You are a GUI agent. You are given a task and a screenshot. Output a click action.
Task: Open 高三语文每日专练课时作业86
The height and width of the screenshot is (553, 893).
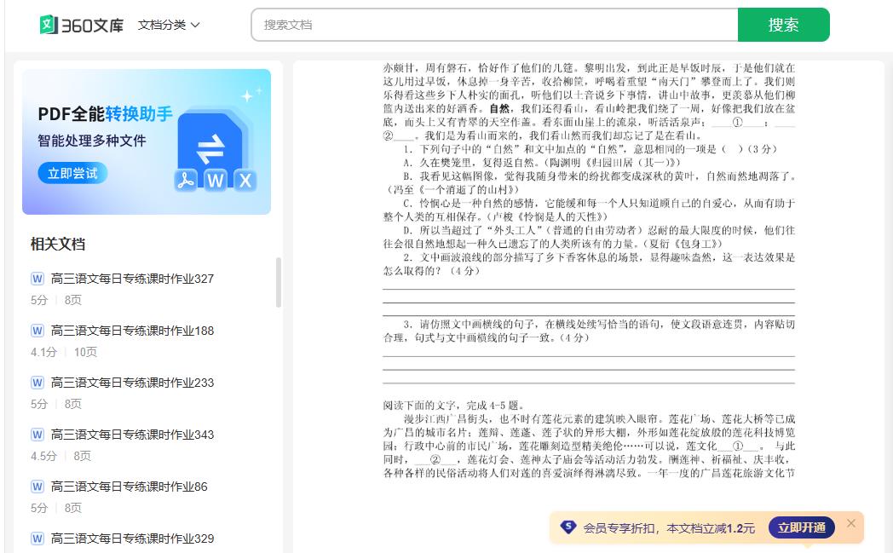[x=130, y=487]
